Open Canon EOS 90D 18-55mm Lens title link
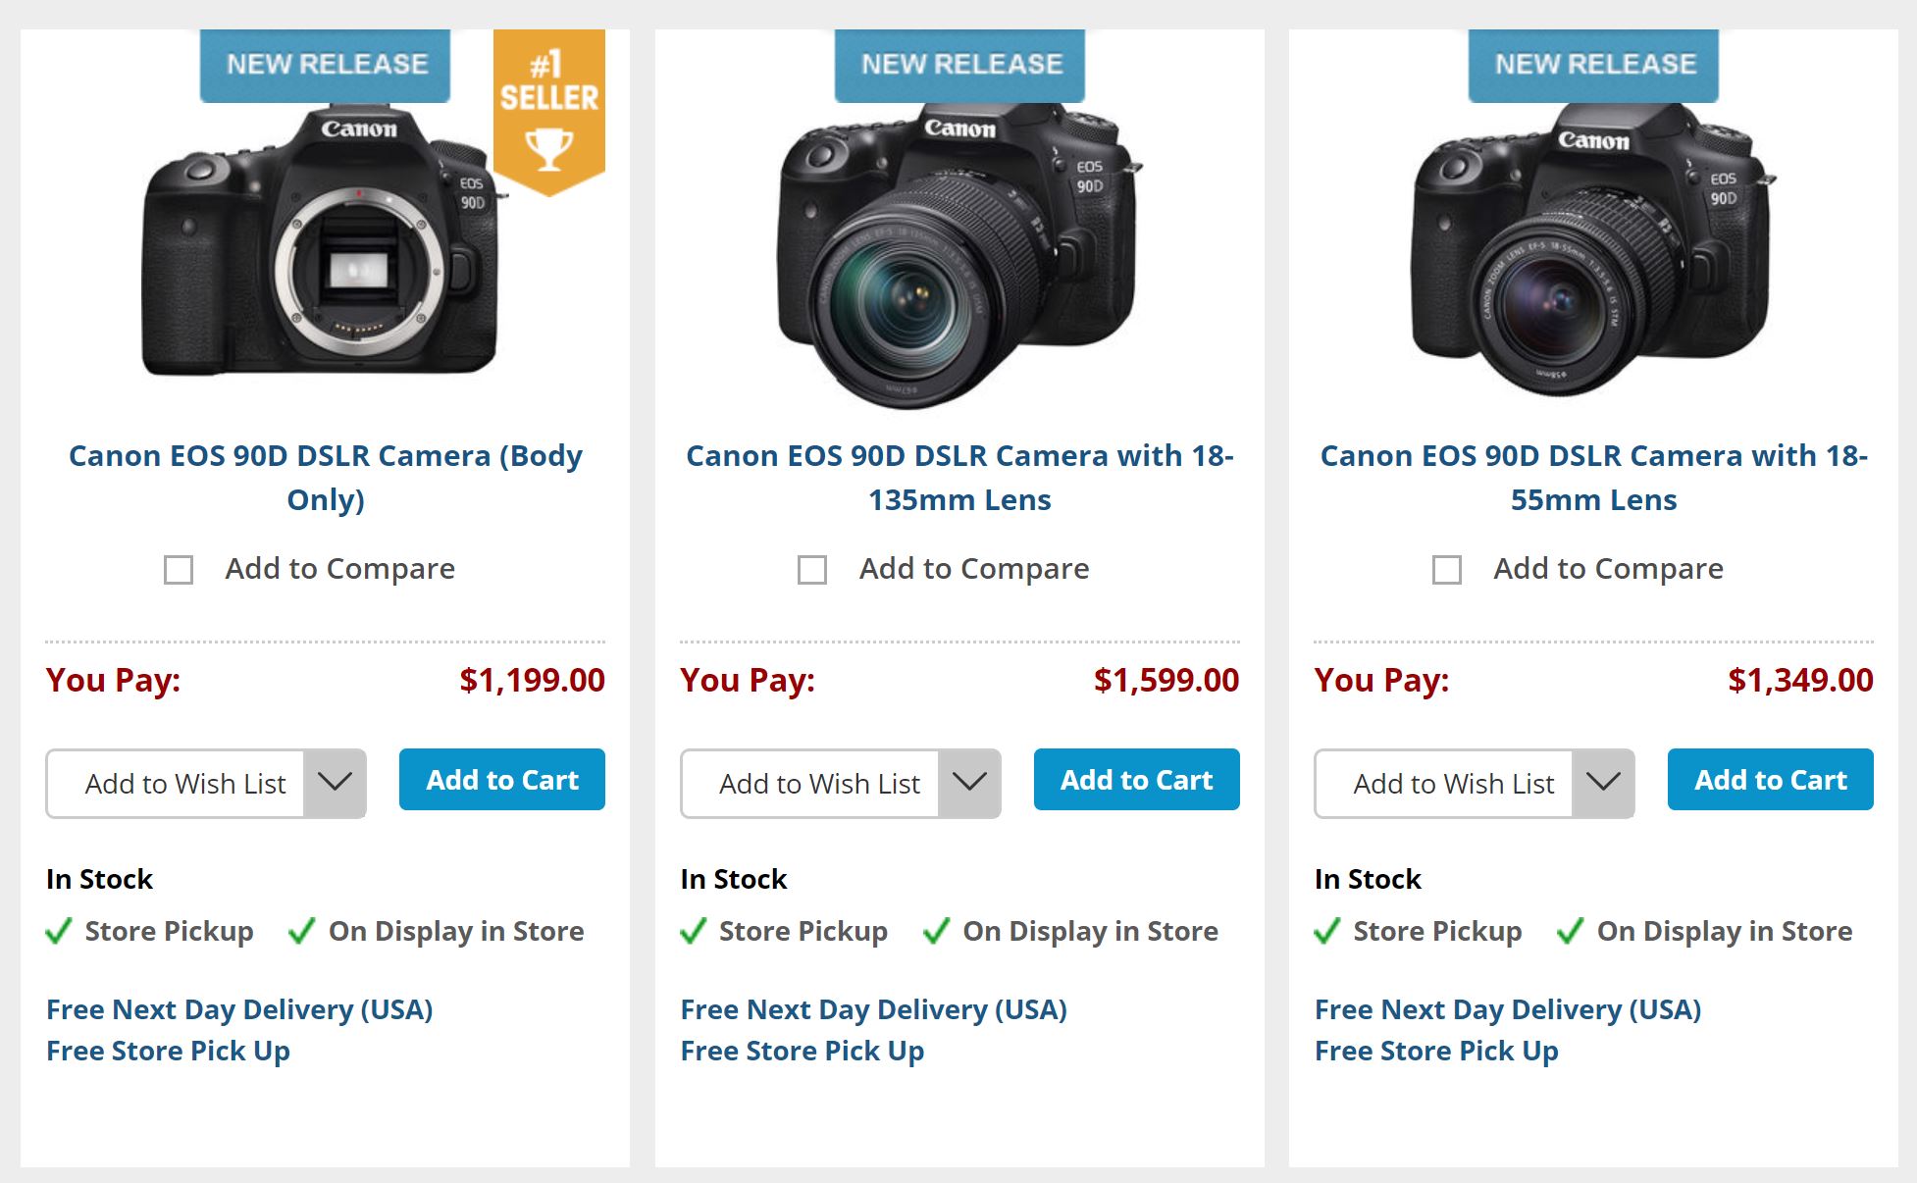Image resolution: width=1917 pixels, height=1183 pixels. click(1593, 478)
